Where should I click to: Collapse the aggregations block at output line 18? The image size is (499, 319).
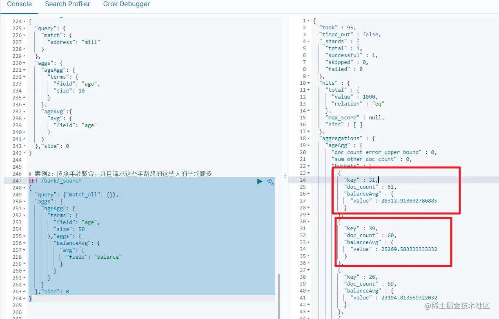coord(309,139)
